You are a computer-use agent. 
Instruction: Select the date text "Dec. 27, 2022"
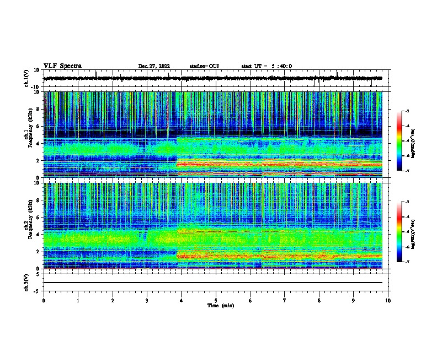click(x=154, y=66)
